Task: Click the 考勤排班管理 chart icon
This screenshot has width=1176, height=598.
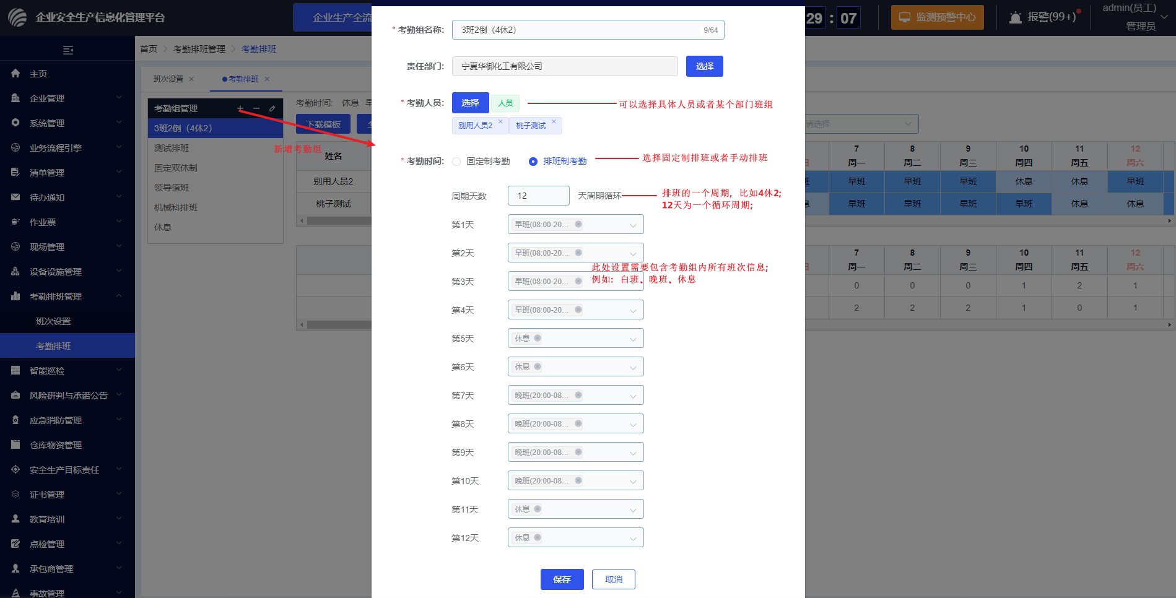Action: pyautogui.click(x=15, y=296)
